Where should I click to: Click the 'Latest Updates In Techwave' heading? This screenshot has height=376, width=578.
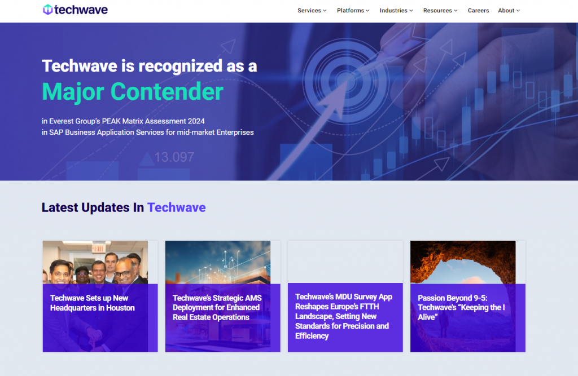pyautogui.click(x=124, y=207)
